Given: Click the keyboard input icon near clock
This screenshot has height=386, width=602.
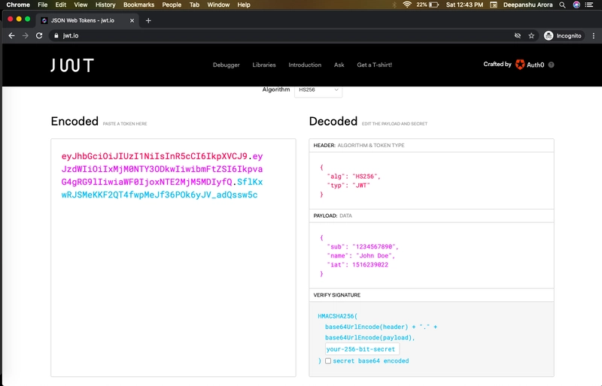Looking at the screenshot, I should (x=494, y=5).
